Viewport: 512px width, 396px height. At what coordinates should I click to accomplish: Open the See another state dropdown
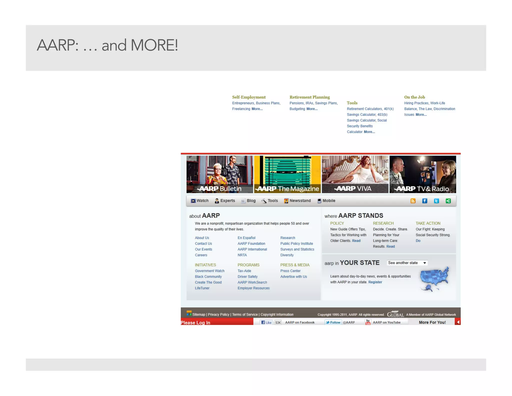(x=407, y=263)
